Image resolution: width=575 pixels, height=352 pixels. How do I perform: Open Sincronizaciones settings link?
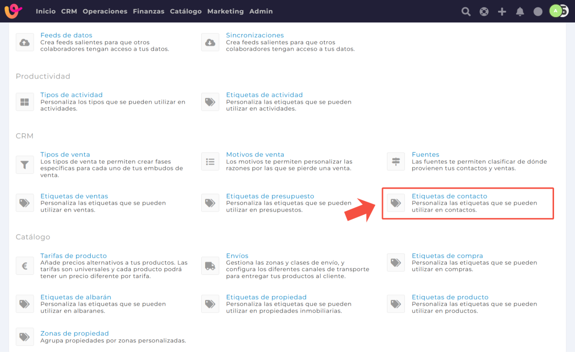point(255,35)
